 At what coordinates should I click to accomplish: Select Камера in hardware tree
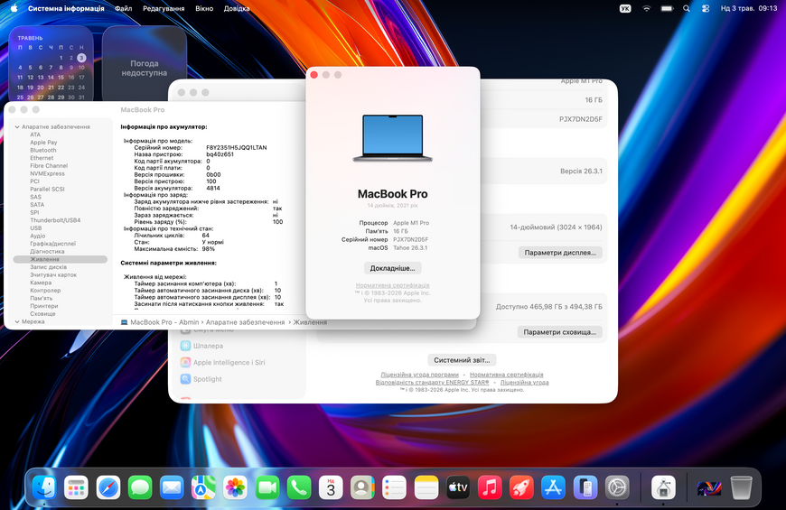pyautogui.click(x=41, y=283)
